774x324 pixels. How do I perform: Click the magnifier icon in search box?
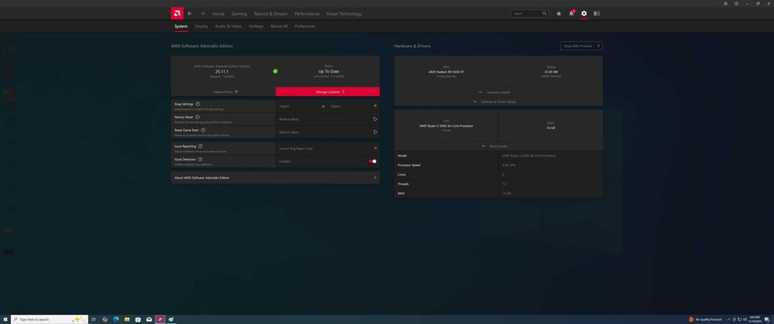coord(544,14)
